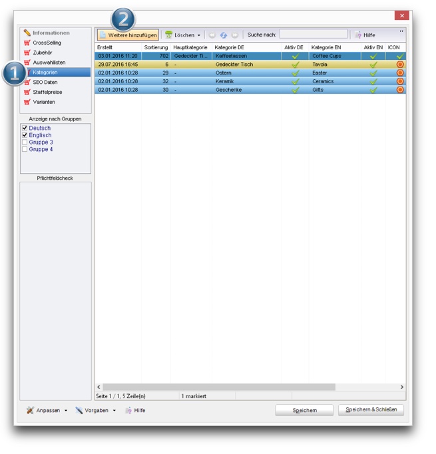436x454 pixels.
Task: Click the Speichern button
Action: pos(304,410)
